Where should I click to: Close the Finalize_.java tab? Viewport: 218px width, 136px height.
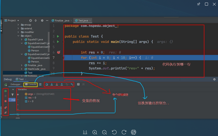click(71, 20)
